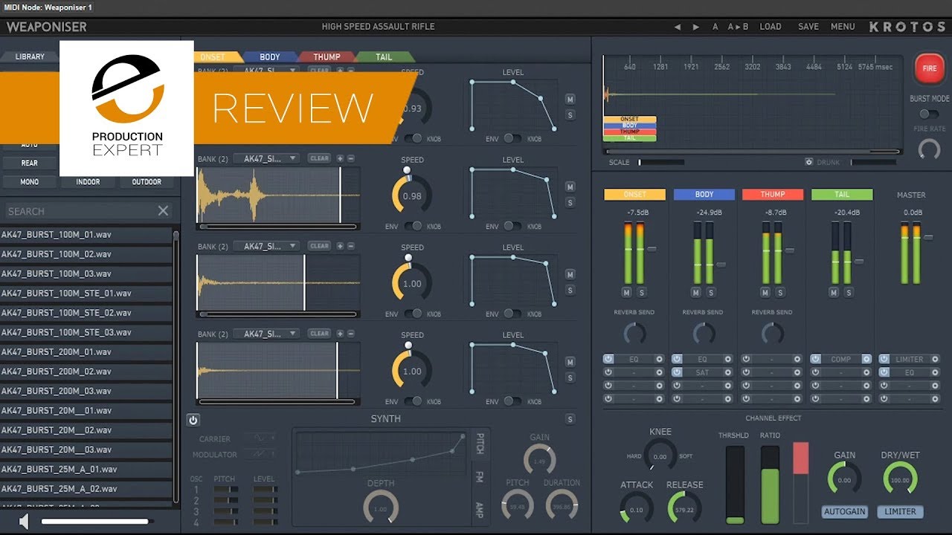Open the MASTER LIMITER effect slot selector
The image size is (952, 535).
click(910, 359)
